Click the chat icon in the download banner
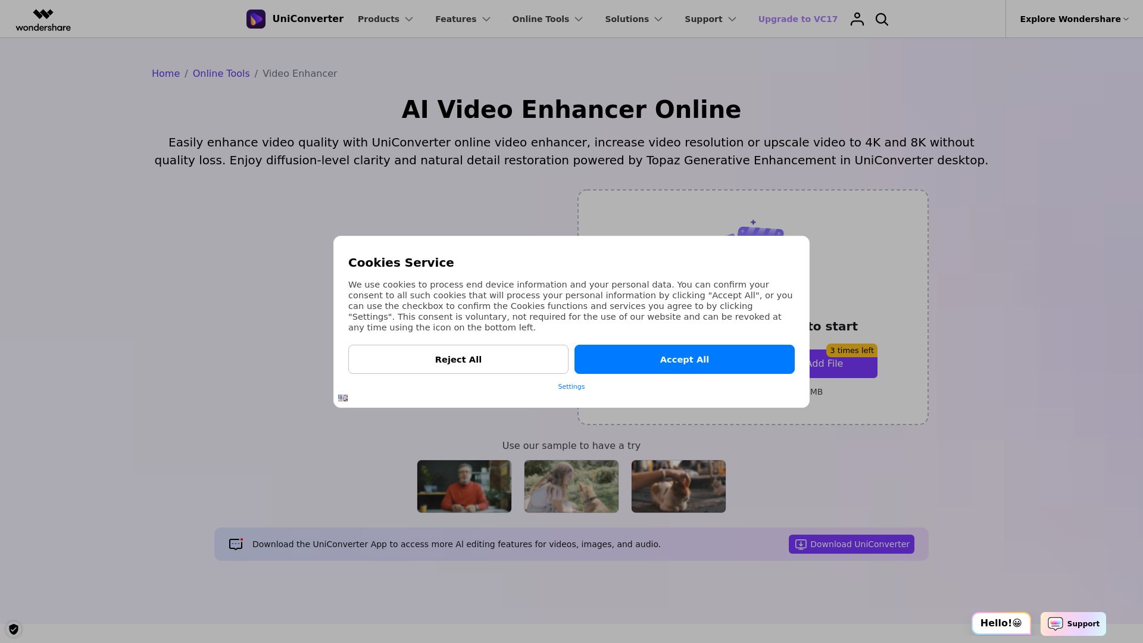The image size is (1143, 643). point(236,544)
